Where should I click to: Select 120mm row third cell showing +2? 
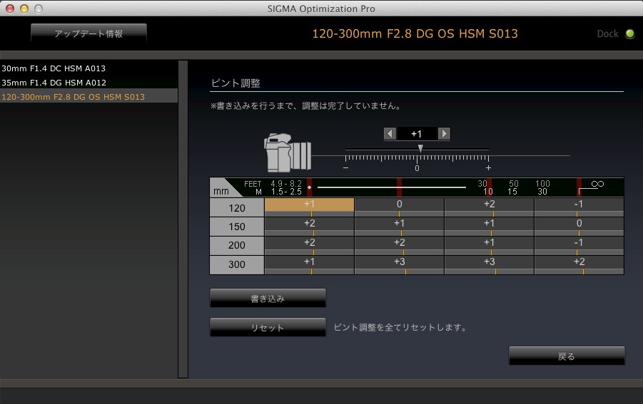490,207
